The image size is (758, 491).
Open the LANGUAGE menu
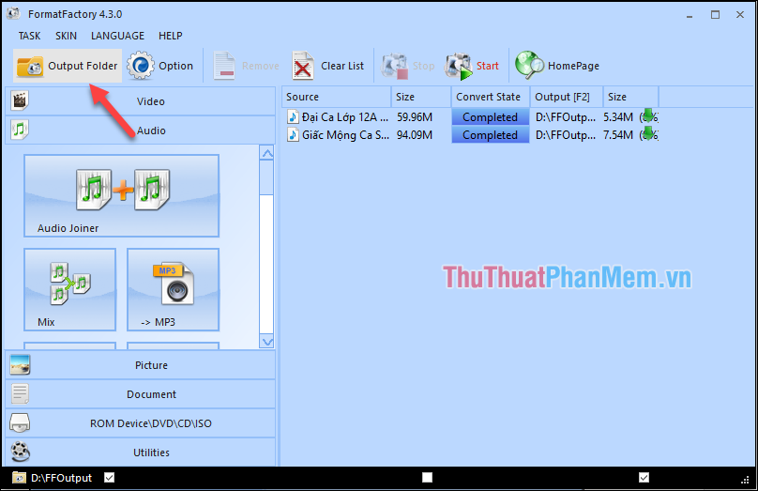pyautogui.click(x=117, y=36)
